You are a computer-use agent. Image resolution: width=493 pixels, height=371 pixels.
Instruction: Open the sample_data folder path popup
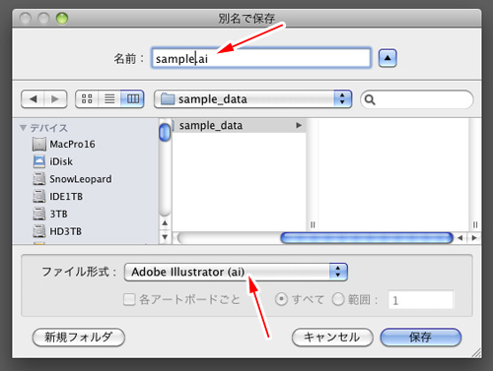click(252, 99)
